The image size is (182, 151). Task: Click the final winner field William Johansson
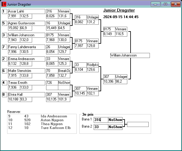pos(130,56)
